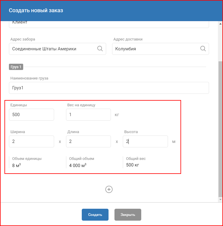Click the search icon in Адрес забора field

[100, 49]
